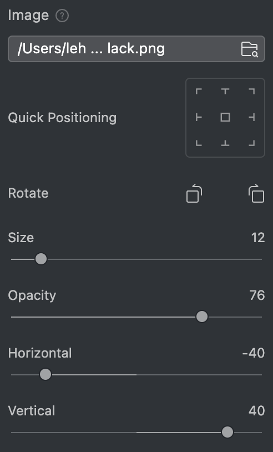Position image at top-right corner

tap(252, 92)
